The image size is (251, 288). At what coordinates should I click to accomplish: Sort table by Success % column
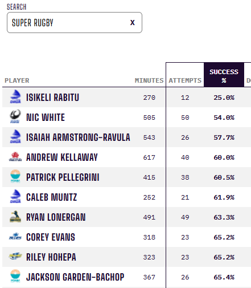pyautogui.click(x=224, y=76)
